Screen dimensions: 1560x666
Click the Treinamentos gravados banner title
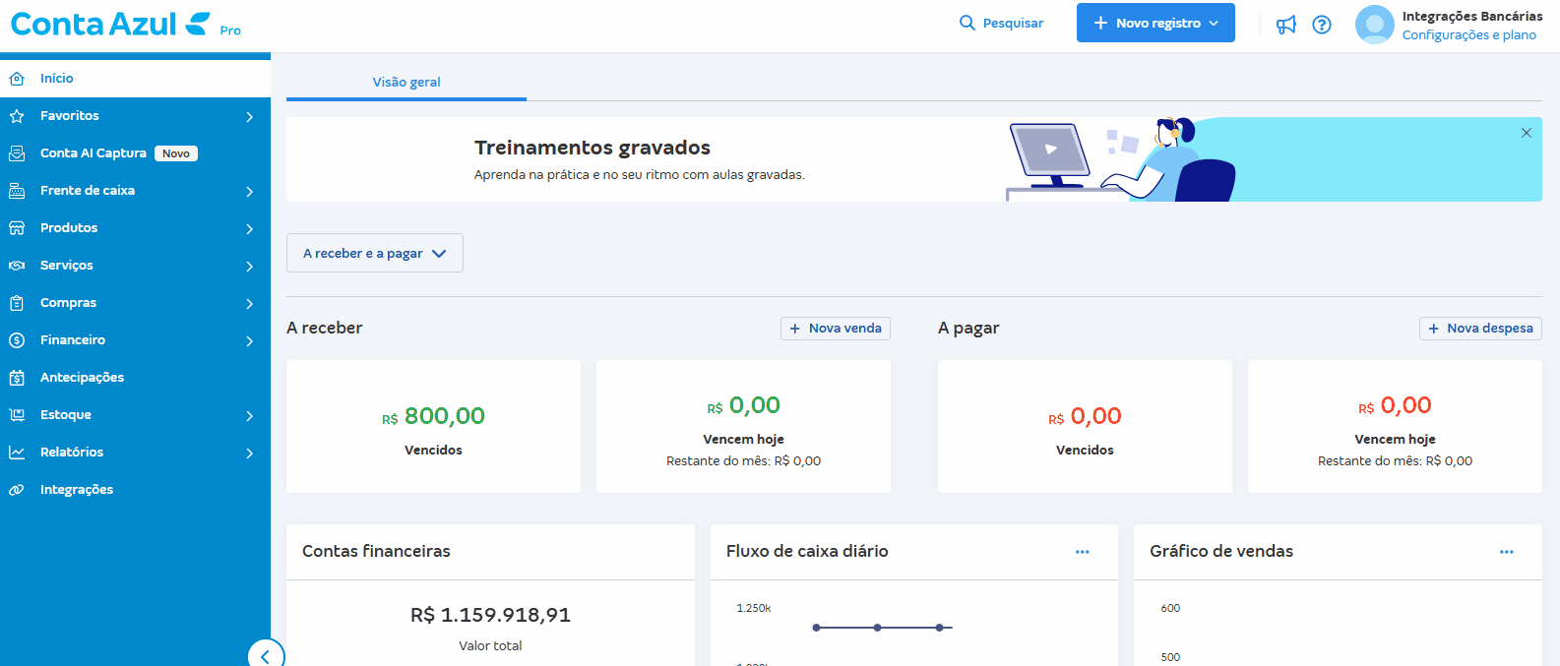[593, 148]
